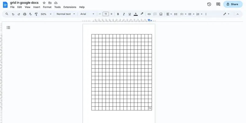Expand the numbered list options arrow

tap(202, 14)
